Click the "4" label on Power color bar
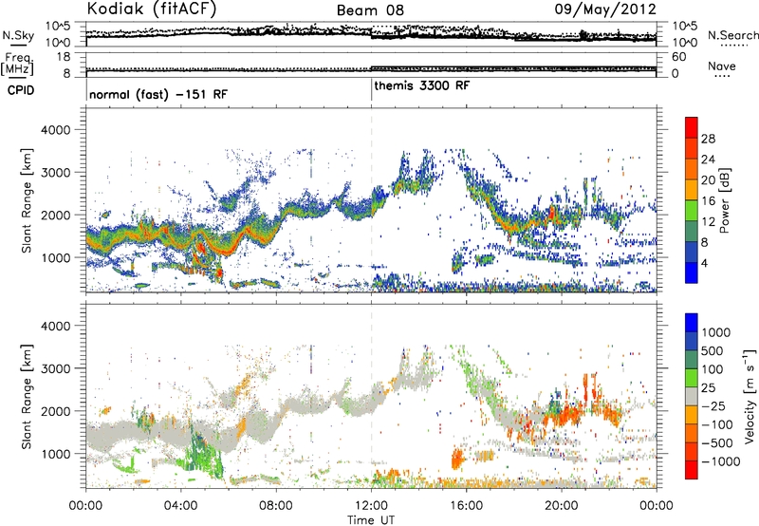759x526 pixels. click(705, 263)
